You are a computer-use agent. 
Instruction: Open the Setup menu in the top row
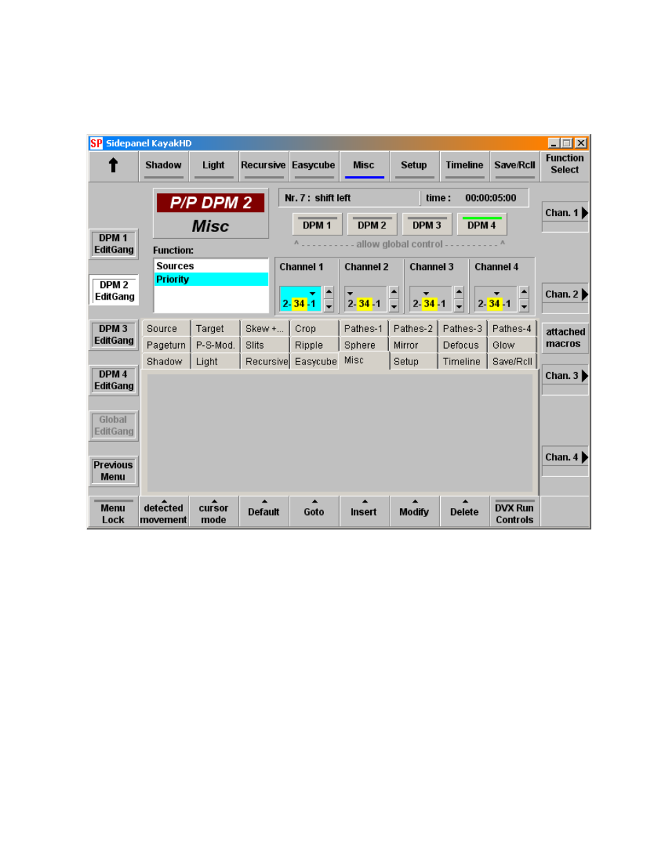click(x=414, y=166)
